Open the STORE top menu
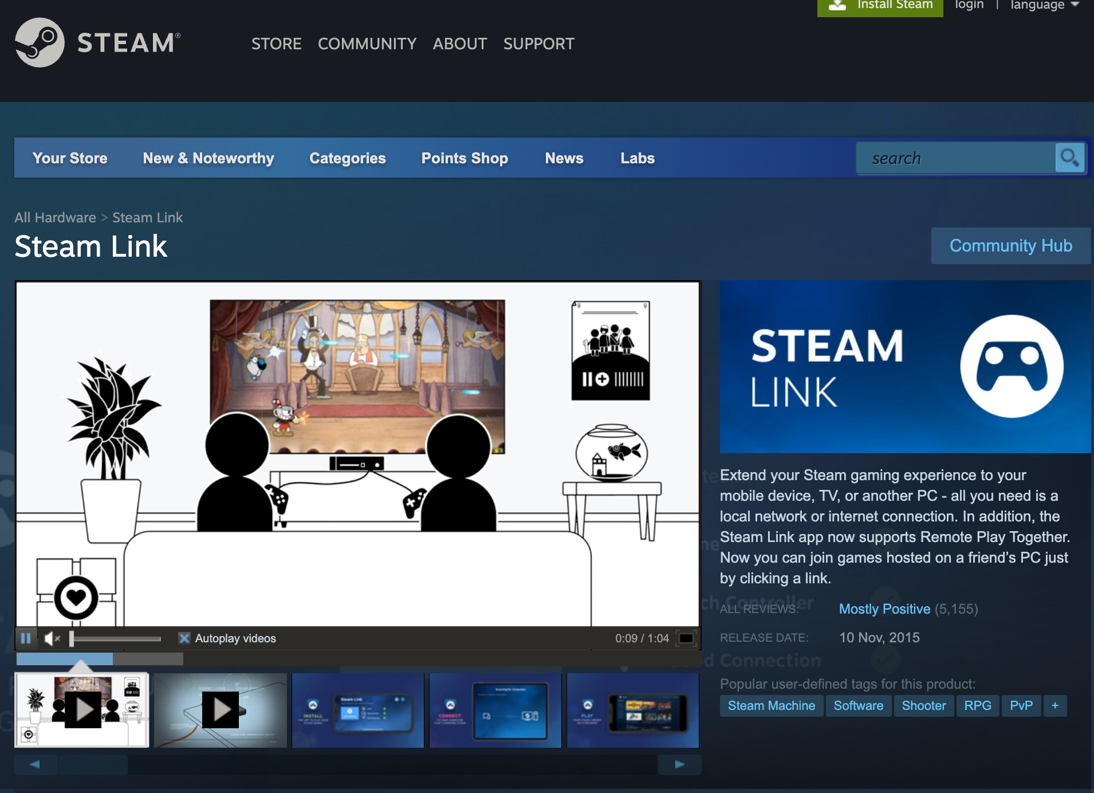 click(x=277, y=44)
